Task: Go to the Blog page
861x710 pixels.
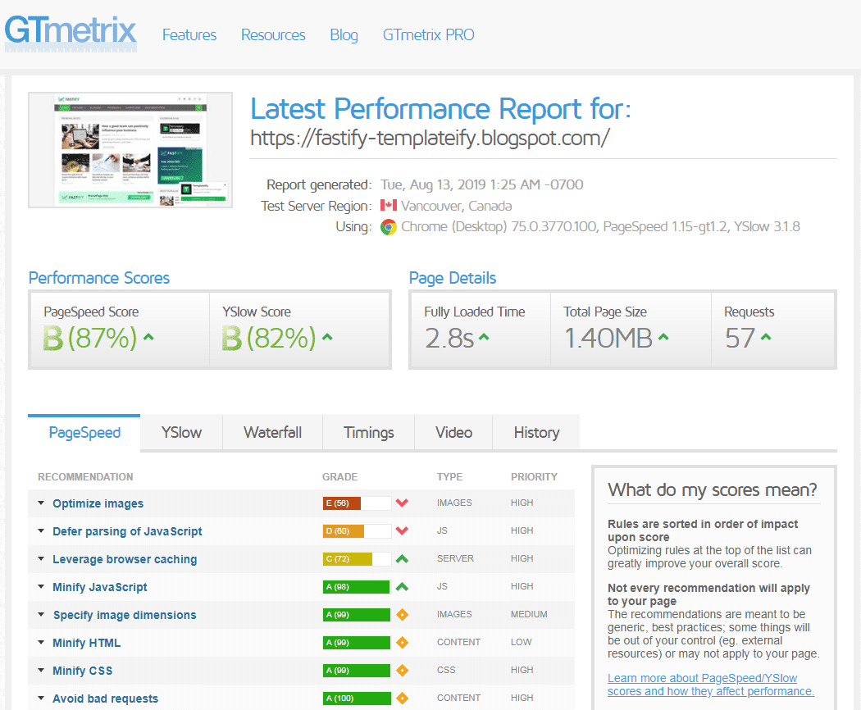Action: tap(344, 34)
